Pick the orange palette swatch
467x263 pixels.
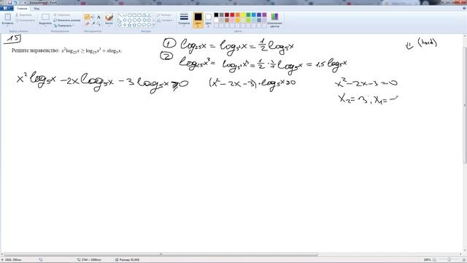point(238,15)
